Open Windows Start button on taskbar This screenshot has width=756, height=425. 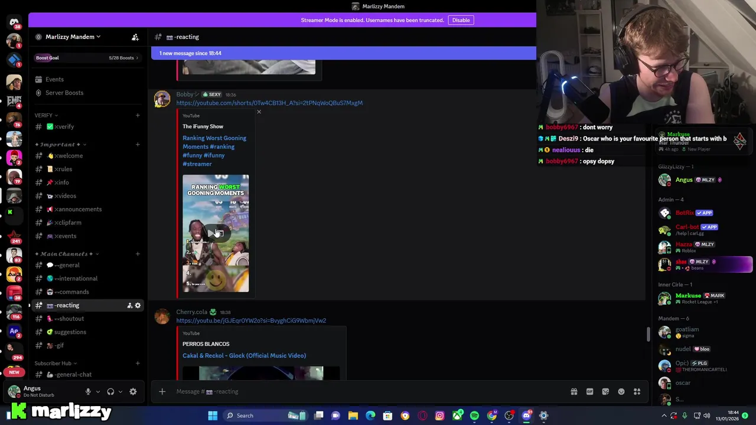pos(213,416)
